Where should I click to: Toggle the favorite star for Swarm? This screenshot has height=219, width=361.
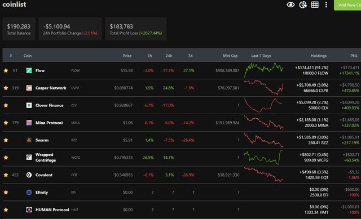(6, 140)
